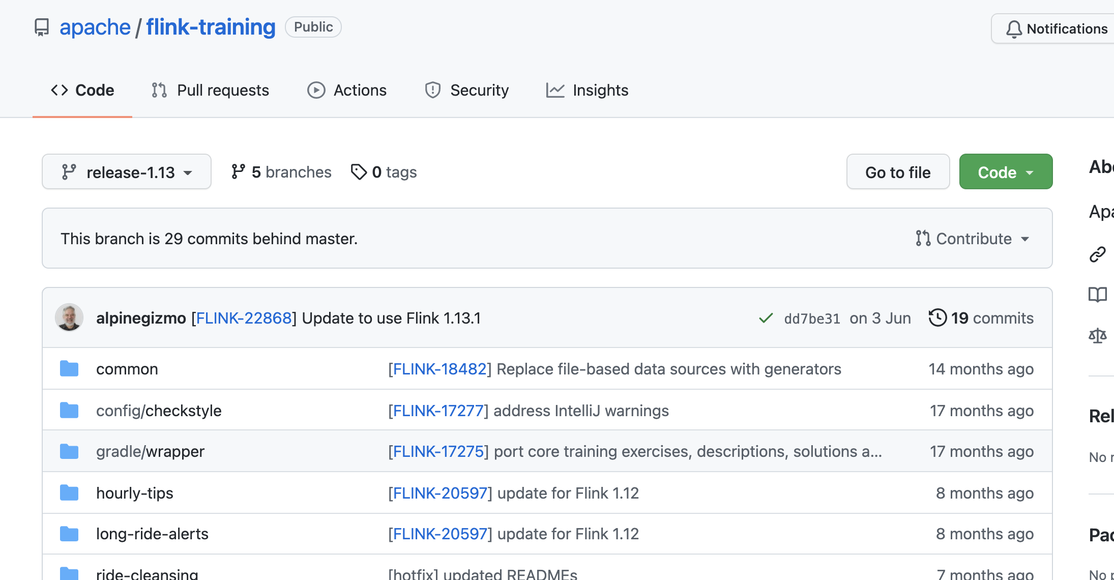Image resolution: width=1114 pixels, height=580 pixels.
Task: Expand the release-1.13 branch dropdown
Action: point(125,172)
